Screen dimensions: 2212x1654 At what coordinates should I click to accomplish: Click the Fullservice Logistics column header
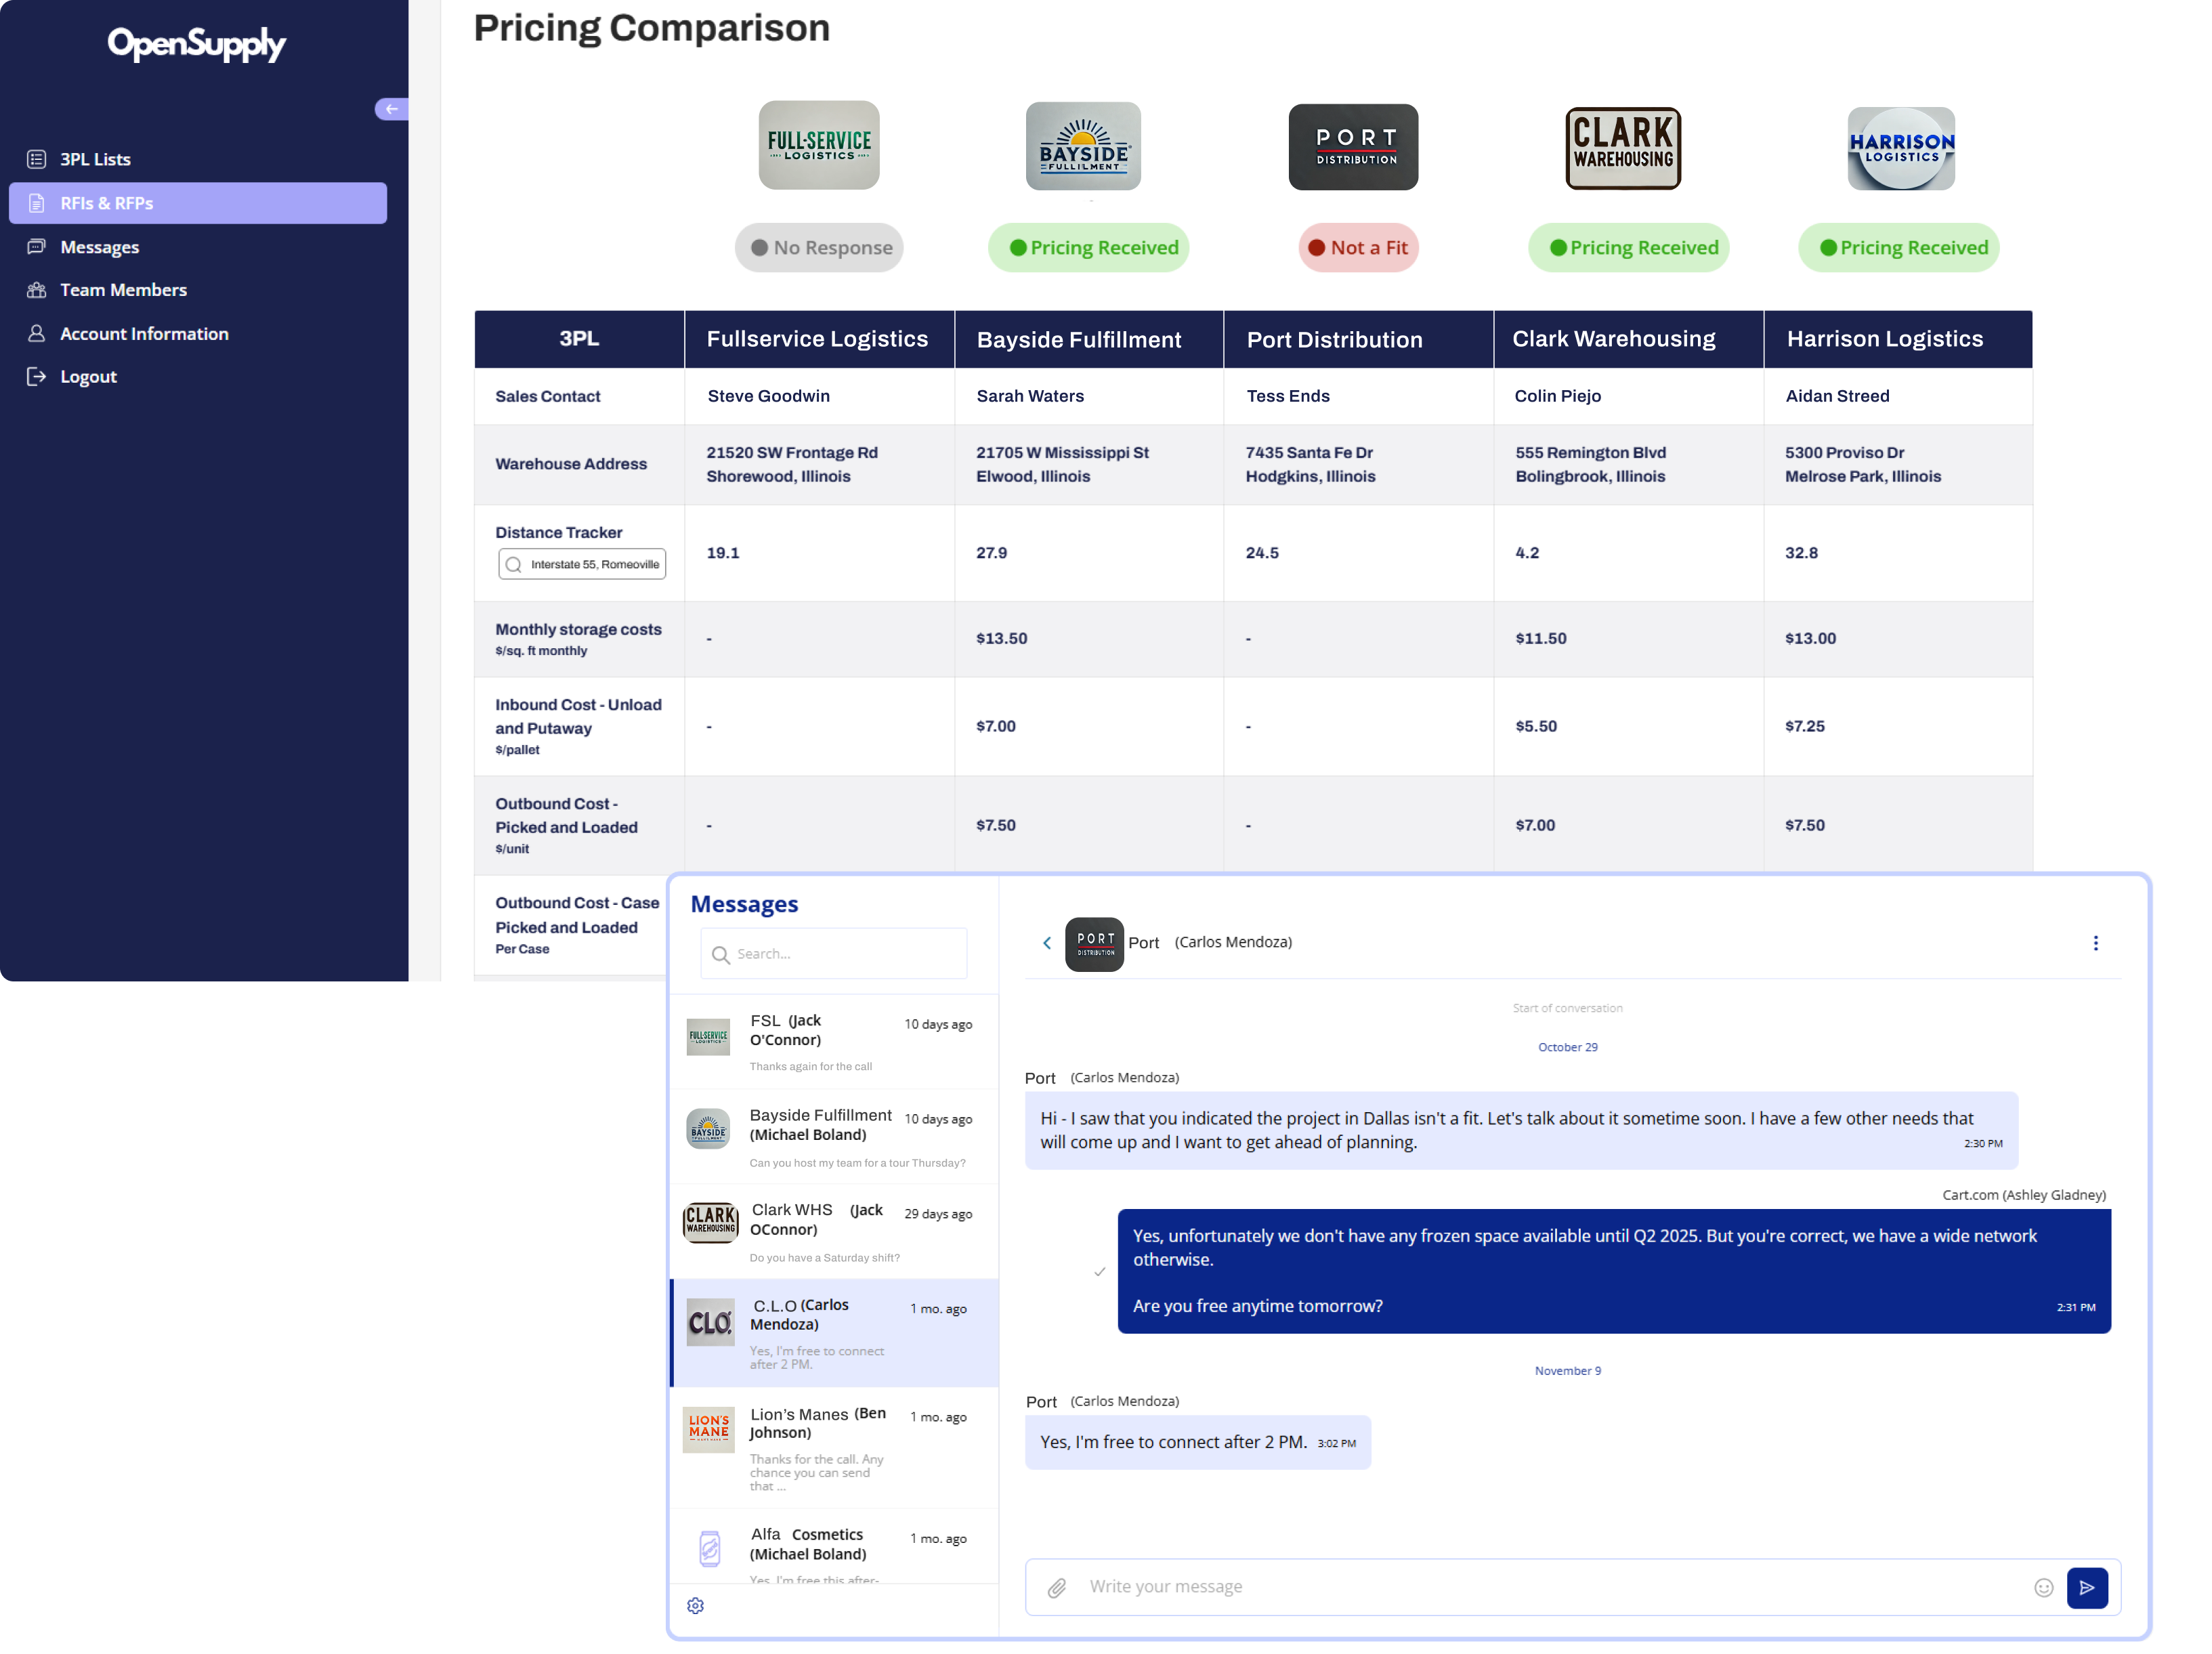[819, 339]
